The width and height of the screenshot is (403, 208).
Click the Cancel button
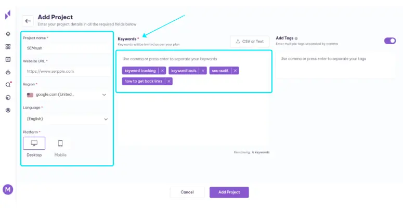tap(187, 192)
